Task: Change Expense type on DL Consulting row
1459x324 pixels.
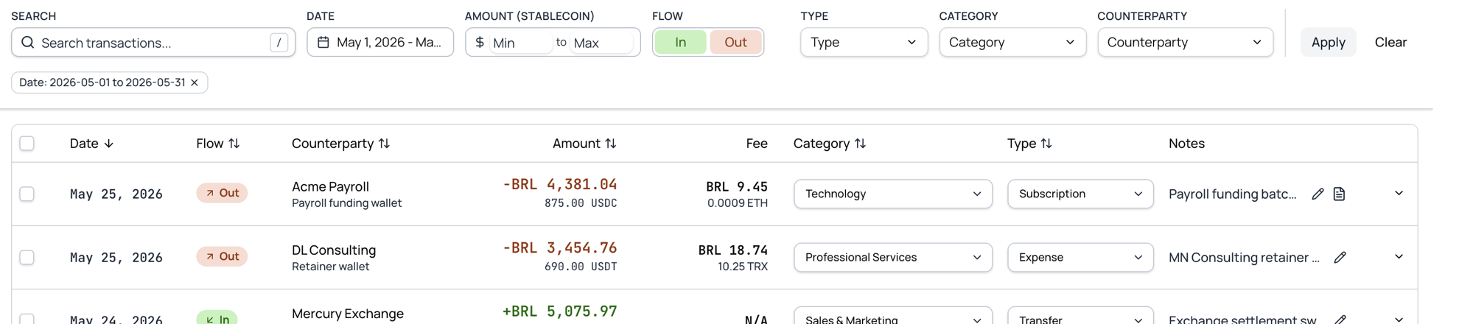Action: 1080,257
